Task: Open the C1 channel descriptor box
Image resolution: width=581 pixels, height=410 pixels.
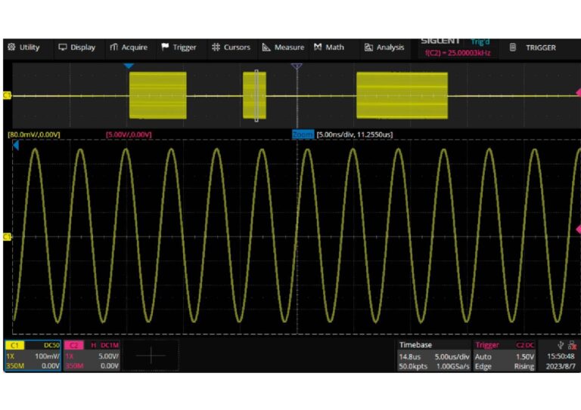Action: tap(33, 356)
